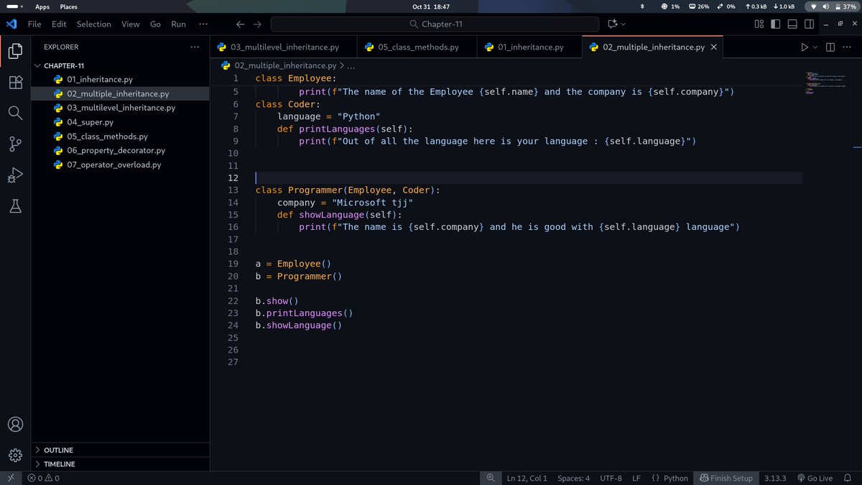Select Python language mode in status bar
The width and height of the screenshot is (862, 485).
[671, 477]
